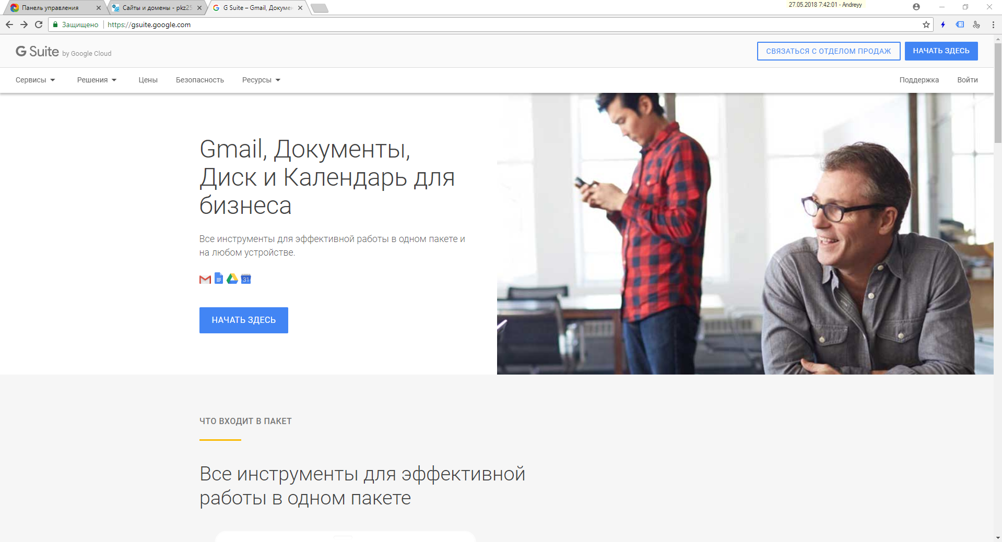Click the 'by Google Cloud' text
The image size is (1002, 542).
(x=87, y=53)
